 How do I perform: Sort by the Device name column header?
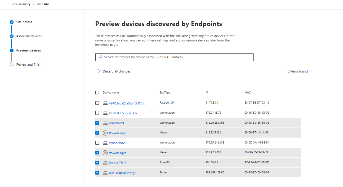point(111,93)
